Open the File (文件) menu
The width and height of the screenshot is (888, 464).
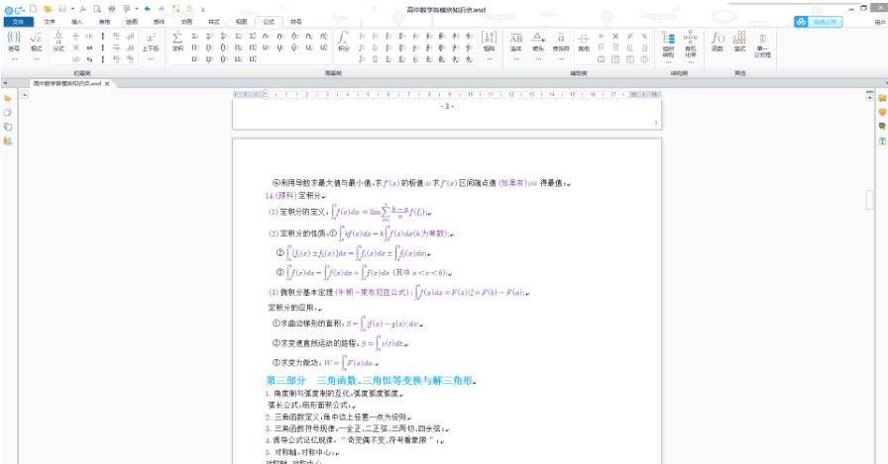(x=17, y=21)
